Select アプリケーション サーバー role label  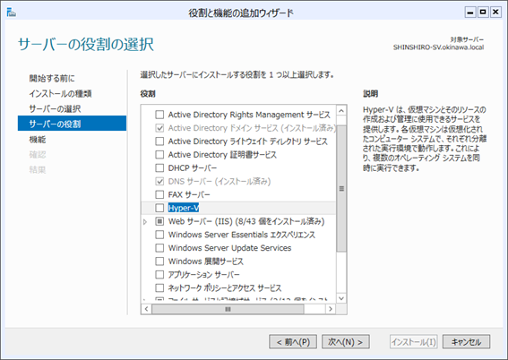[x=203, y=275]
